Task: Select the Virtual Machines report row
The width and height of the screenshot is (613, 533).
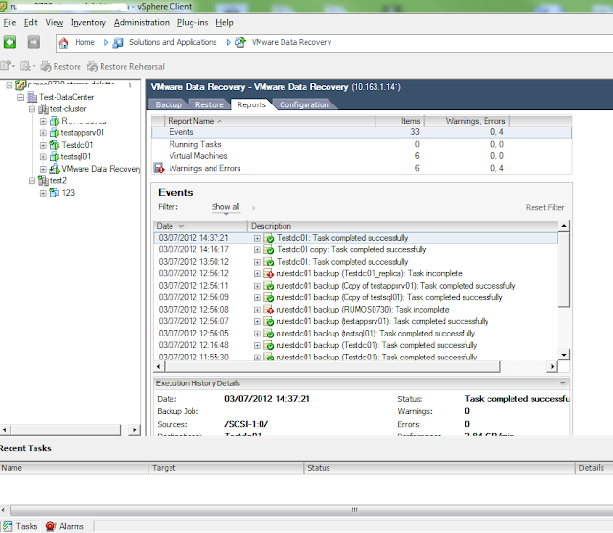Action: tap(361, 156)
